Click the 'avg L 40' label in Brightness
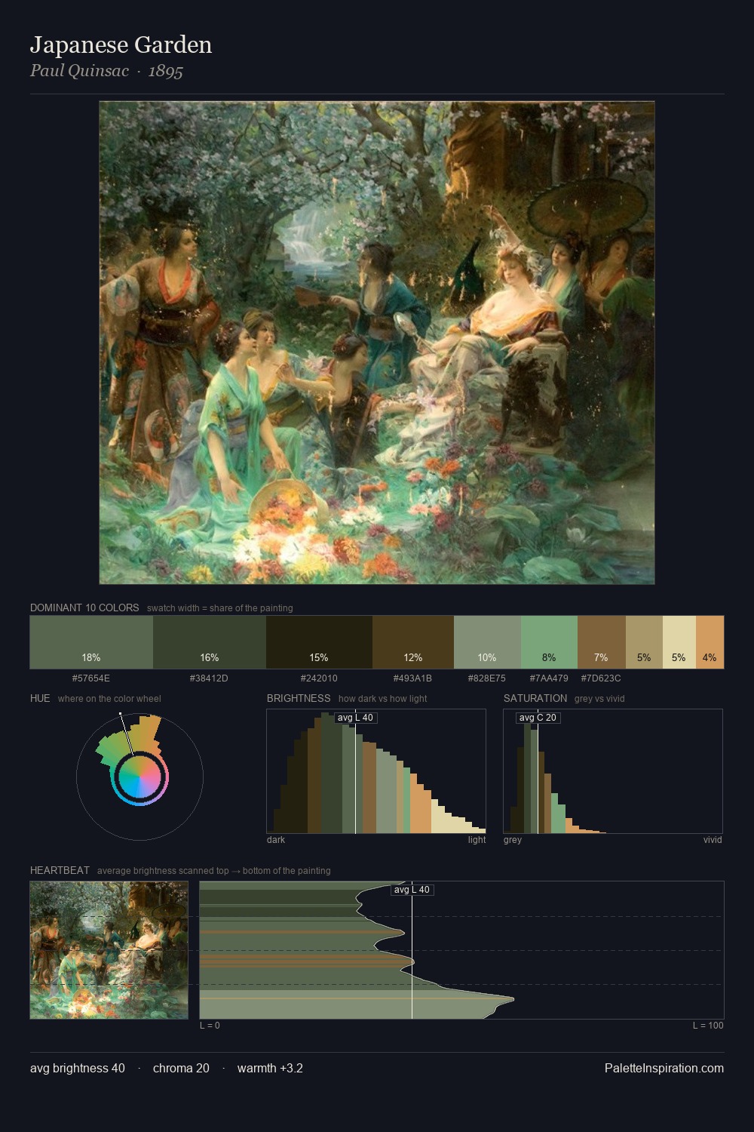The width and height of the screenshot is (754, 1132). 355,718
